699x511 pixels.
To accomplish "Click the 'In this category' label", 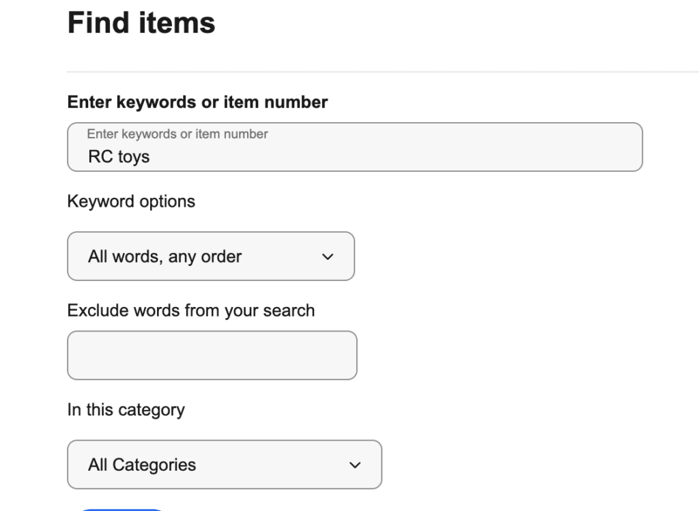I will click(126, 409).
